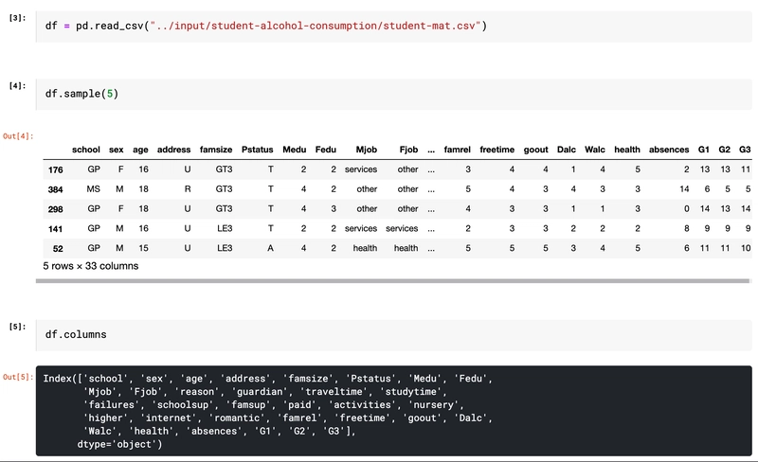Click the 'Pstatus' column header
This screenshot has width=758, height=462.
tap(257, 150)
